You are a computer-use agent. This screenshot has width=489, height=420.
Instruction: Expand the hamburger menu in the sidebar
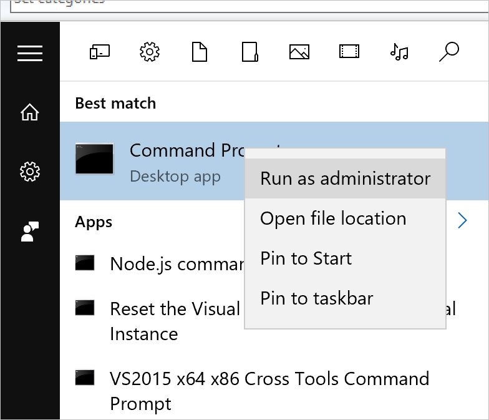coord(29,54)
